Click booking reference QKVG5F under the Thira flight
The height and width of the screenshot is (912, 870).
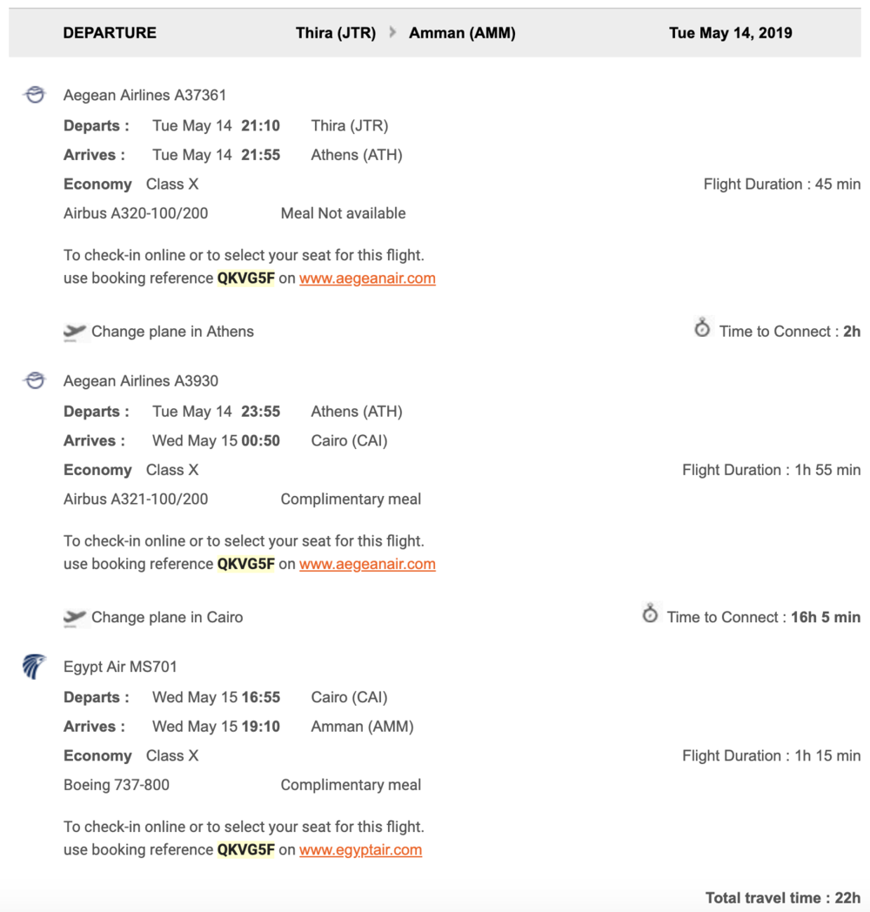click(x=245, y=278)
